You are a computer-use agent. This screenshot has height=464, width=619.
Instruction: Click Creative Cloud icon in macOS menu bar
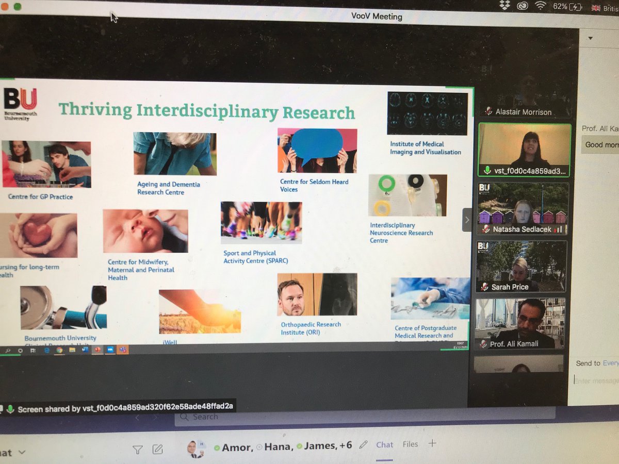[x=523, y=6]
